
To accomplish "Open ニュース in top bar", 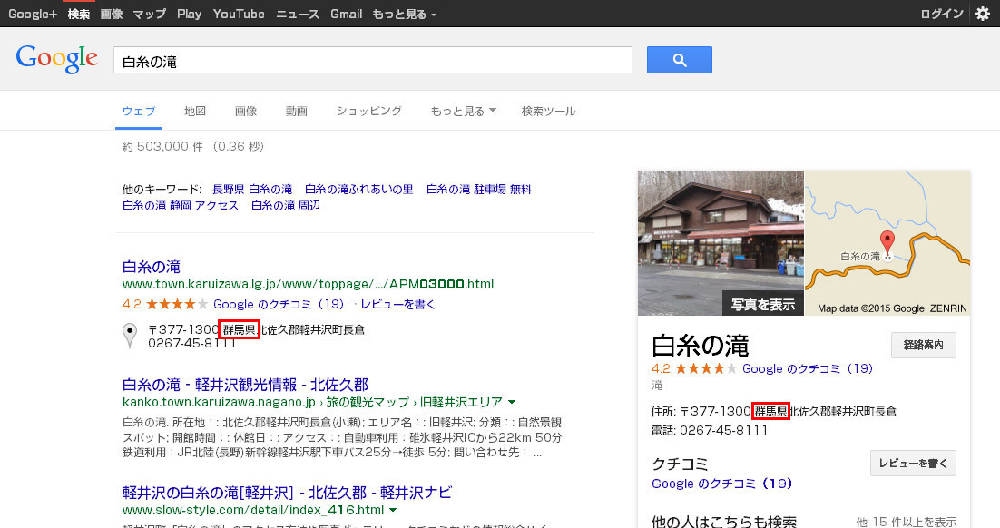I will tap(298, 14).
